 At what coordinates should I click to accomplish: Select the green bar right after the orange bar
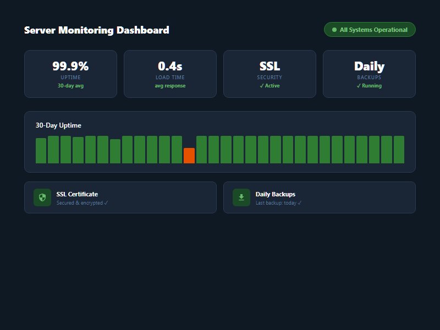pos(201,150)
